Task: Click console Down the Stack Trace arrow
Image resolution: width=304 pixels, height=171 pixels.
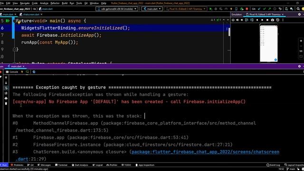Action: click(x=6, y=83)
